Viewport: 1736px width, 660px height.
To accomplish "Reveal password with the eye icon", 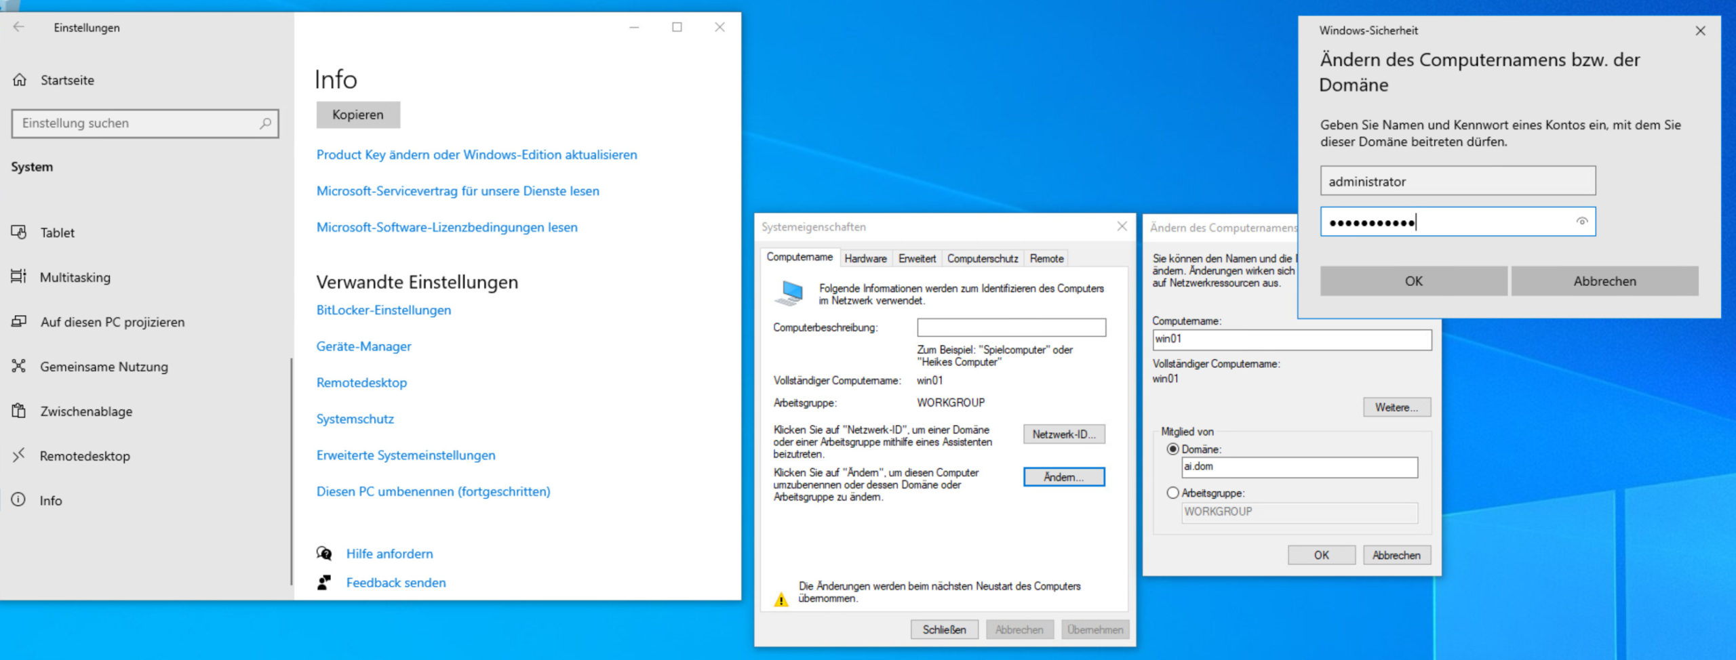I will pos(1581,222).
